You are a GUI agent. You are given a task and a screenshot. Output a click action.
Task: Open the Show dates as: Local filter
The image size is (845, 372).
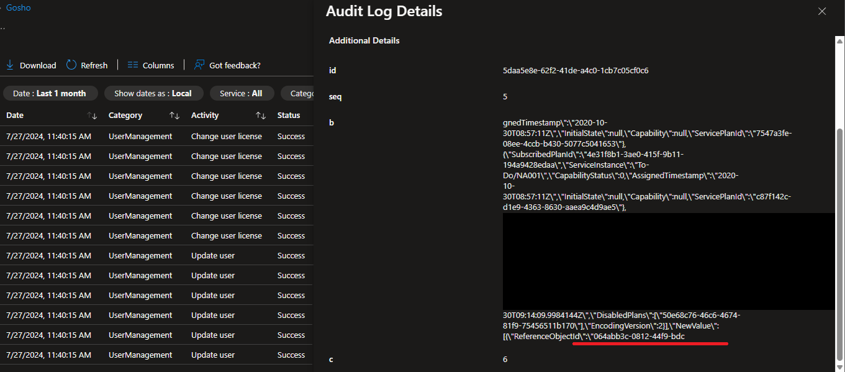click(x=153, y=93)
